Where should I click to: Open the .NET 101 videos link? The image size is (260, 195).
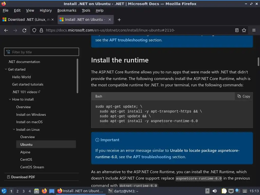(x=26, y=92)
